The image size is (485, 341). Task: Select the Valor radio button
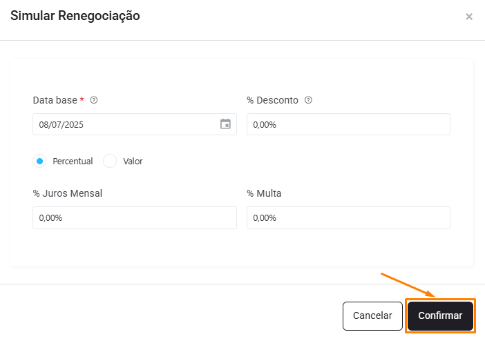tap(110, 161)
